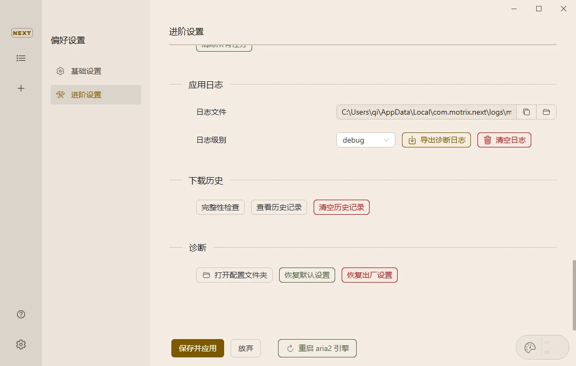
Task: View download history with 查看历史记录
Action: (x=279, y=207)
